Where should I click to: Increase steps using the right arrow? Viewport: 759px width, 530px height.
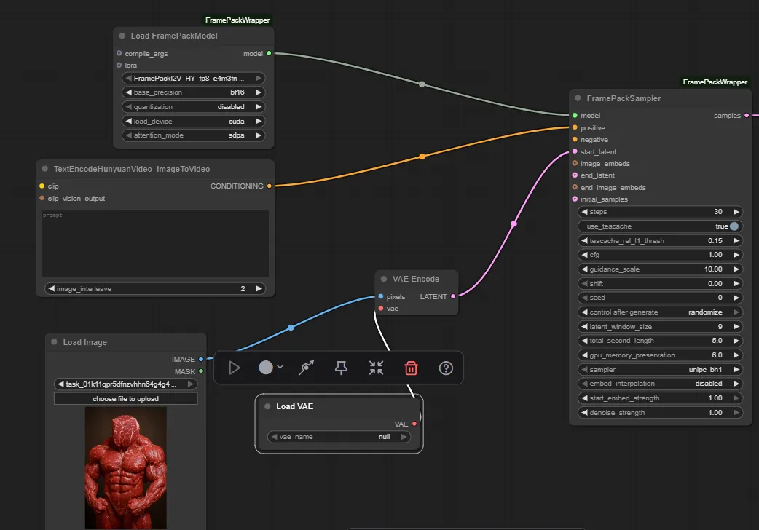735,211
